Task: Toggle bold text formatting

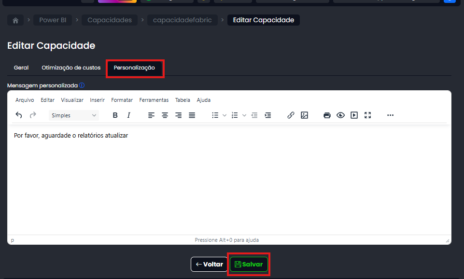Action: [x=115, y=115]
